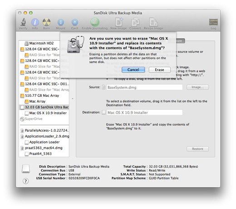Click the praat5363_mac64.dmg file icon
This screenshot has width=236, height=209.
pyautogui.click(x=22, y=148)
